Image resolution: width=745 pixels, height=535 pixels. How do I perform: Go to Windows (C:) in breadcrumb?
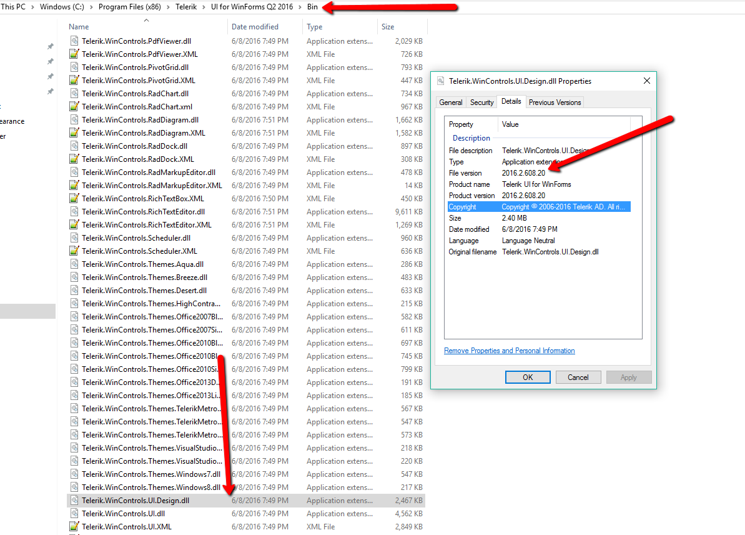[62, 7]
